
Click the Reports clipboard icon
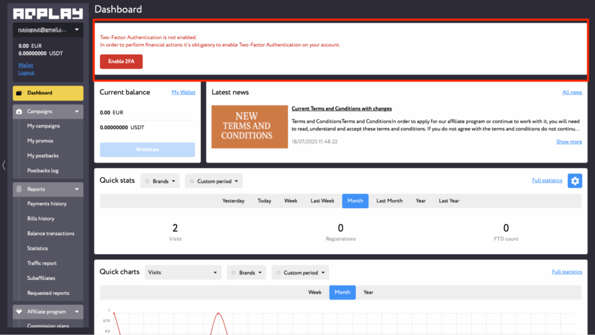click(x=19, y=190)
